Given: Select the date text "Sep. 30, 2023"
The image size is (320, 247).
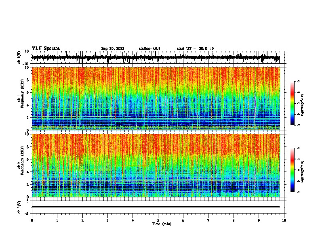Looking at the screenshot, I should pos(113,48).
